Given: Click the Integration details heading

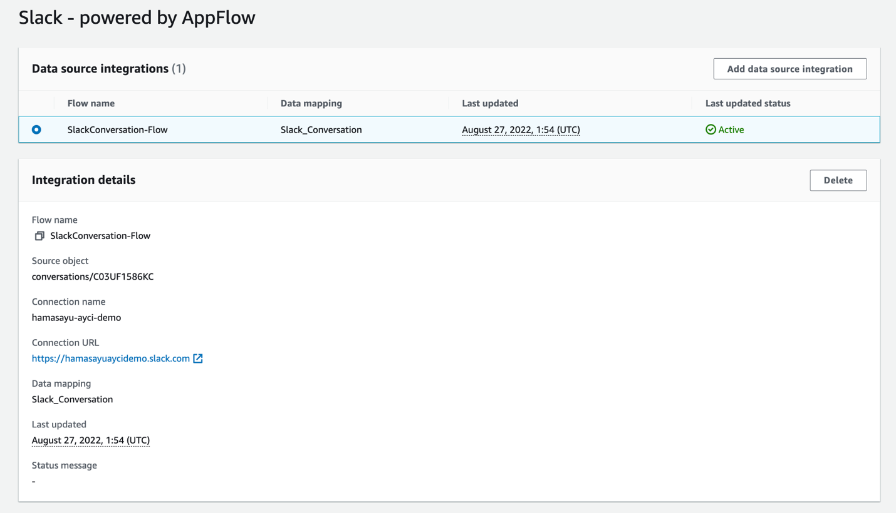Looking at the screenshot, I should (84, 180).
